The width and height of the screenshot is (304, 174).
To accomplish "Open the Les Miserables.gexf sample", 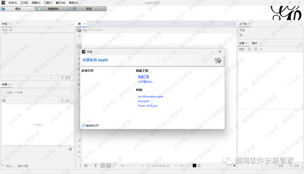I will pyautogui.click(x=150, y=96).
